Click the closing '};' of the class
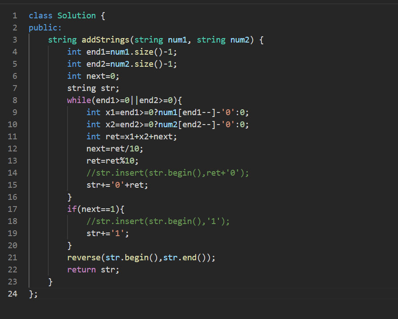Image resolution: width=398 pixels, height=319 pixels. click(33, 294)
